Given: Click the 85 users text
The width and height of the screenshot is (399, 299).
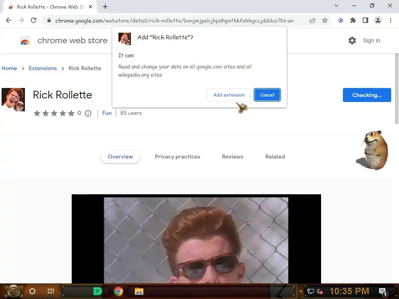Looking at the screenshot, I should click(x=131, y=113).
